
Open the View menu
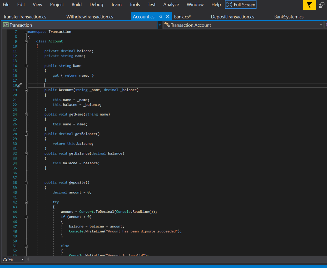tap(38, 4)
